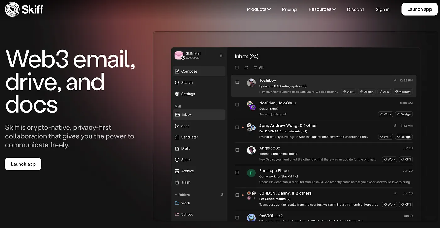The image size is (440, 228).
Task: Click the XFN label on Oracle results email
Action: click(x=405, y=204)
